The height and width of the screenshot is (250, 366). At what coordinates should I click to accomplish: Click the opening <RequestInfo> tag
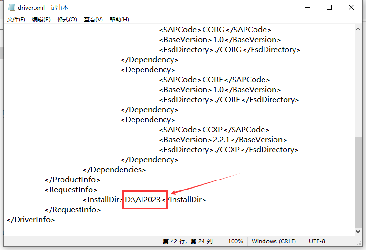(71, 190)
